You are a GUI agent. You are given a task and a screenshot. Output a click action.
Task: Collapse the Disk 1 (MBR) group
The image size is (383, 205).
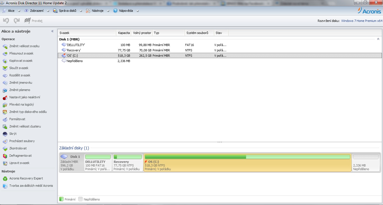(378, 39)
